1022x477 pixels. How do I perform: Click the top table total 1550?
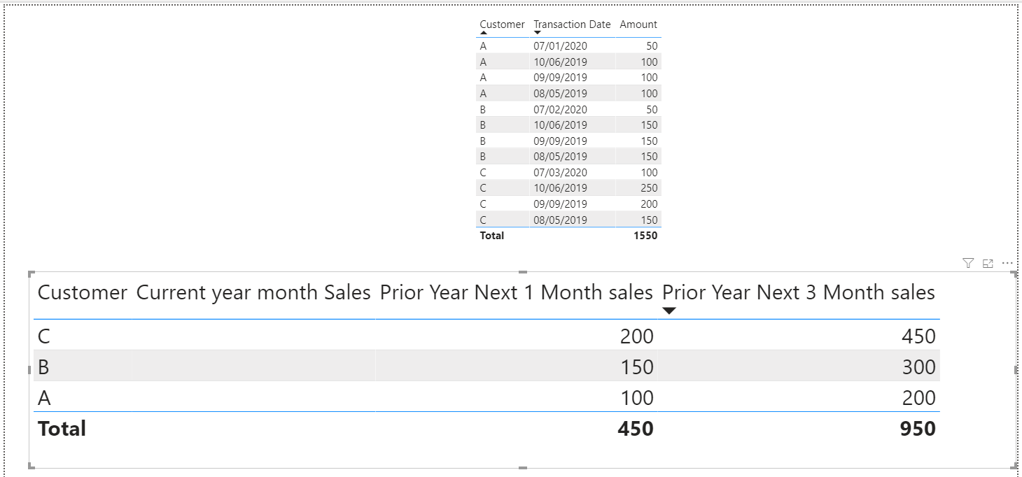click(645, 235)
